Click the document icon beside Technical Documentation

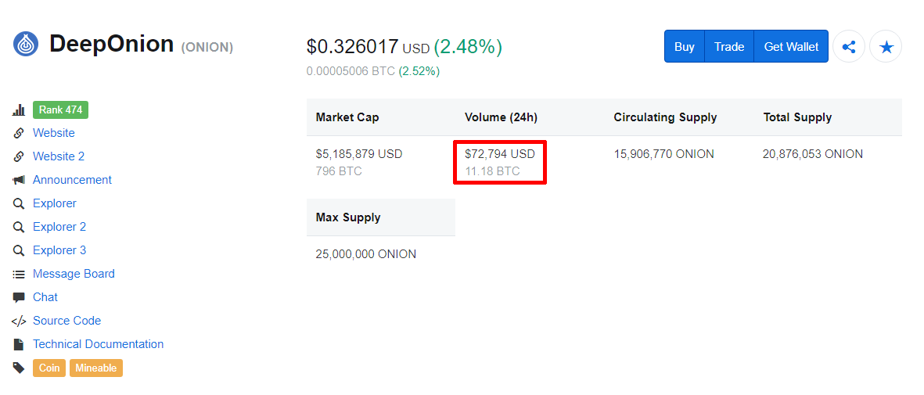[19, 344]
